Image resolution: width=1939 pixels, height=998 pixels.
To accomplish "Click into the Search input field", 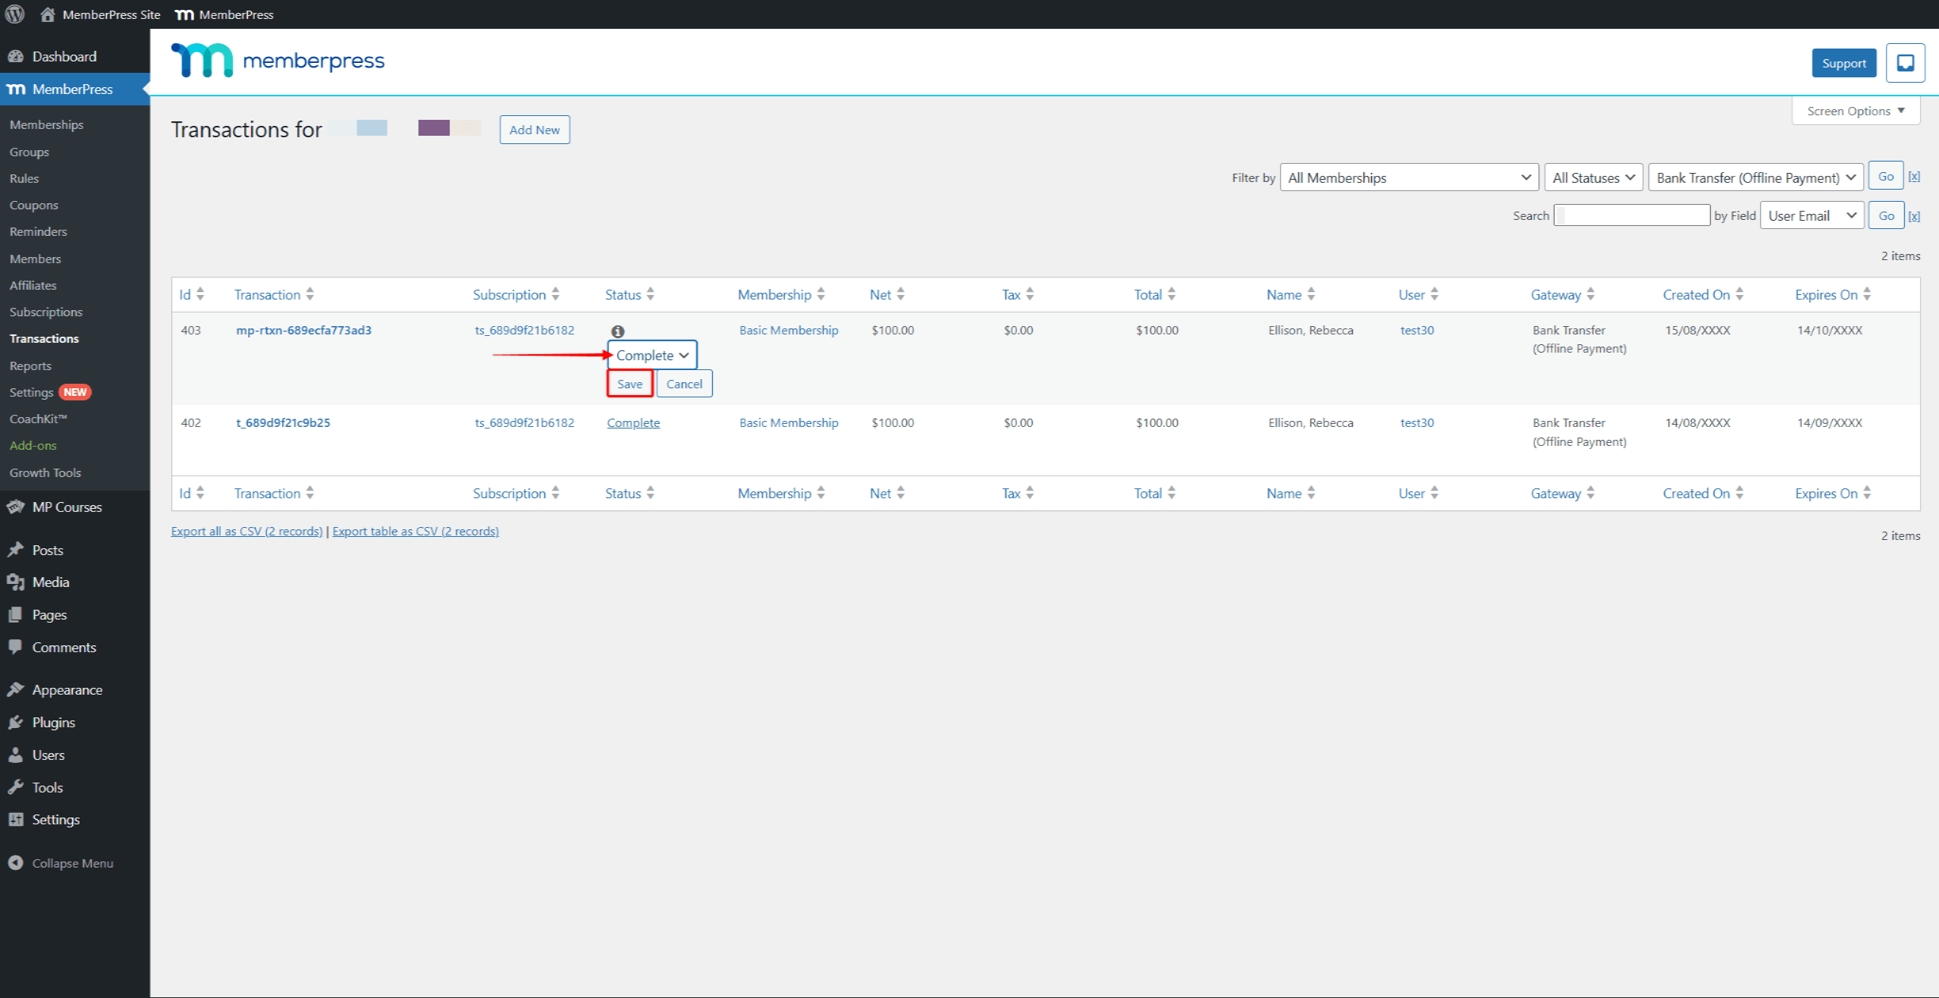I will [1632, 215].
